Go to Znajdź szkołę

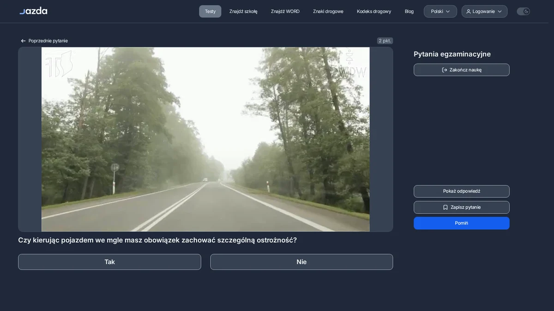pyautogui.click(x=243, y=12)
